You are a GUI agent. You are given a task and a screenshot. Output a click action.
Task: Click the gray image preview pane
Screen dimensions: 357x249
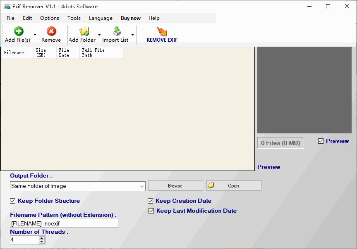[304, 90]
